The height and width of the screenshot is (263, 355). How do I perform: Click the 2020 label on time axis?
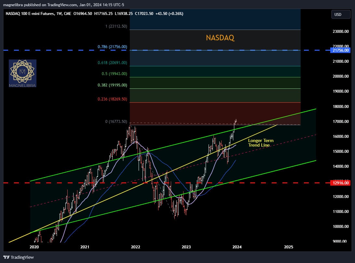point(34,247)
